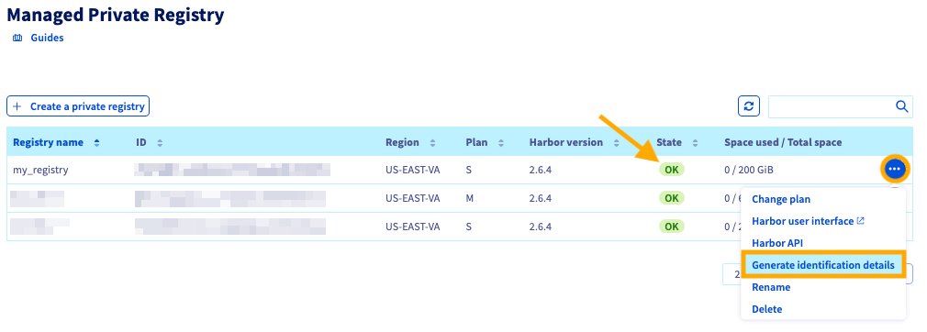This screenshot has height=332, width=927.
Task: Click the search magnifier icon
Action: click(901, 106)
